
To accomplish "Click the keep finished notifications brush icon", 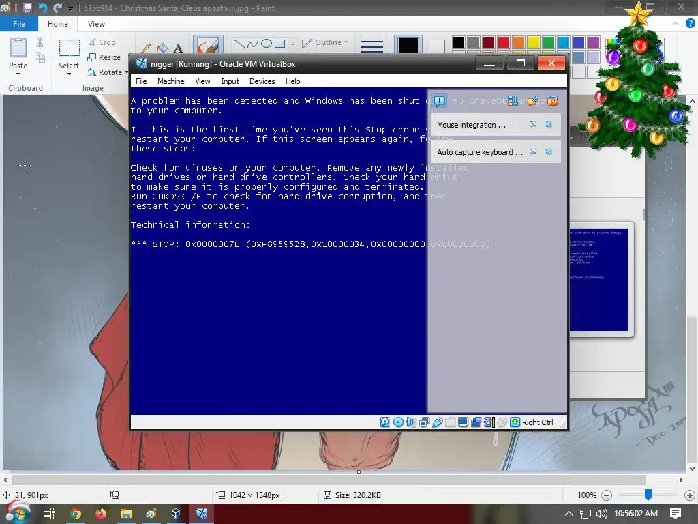I will pos(533,101).
